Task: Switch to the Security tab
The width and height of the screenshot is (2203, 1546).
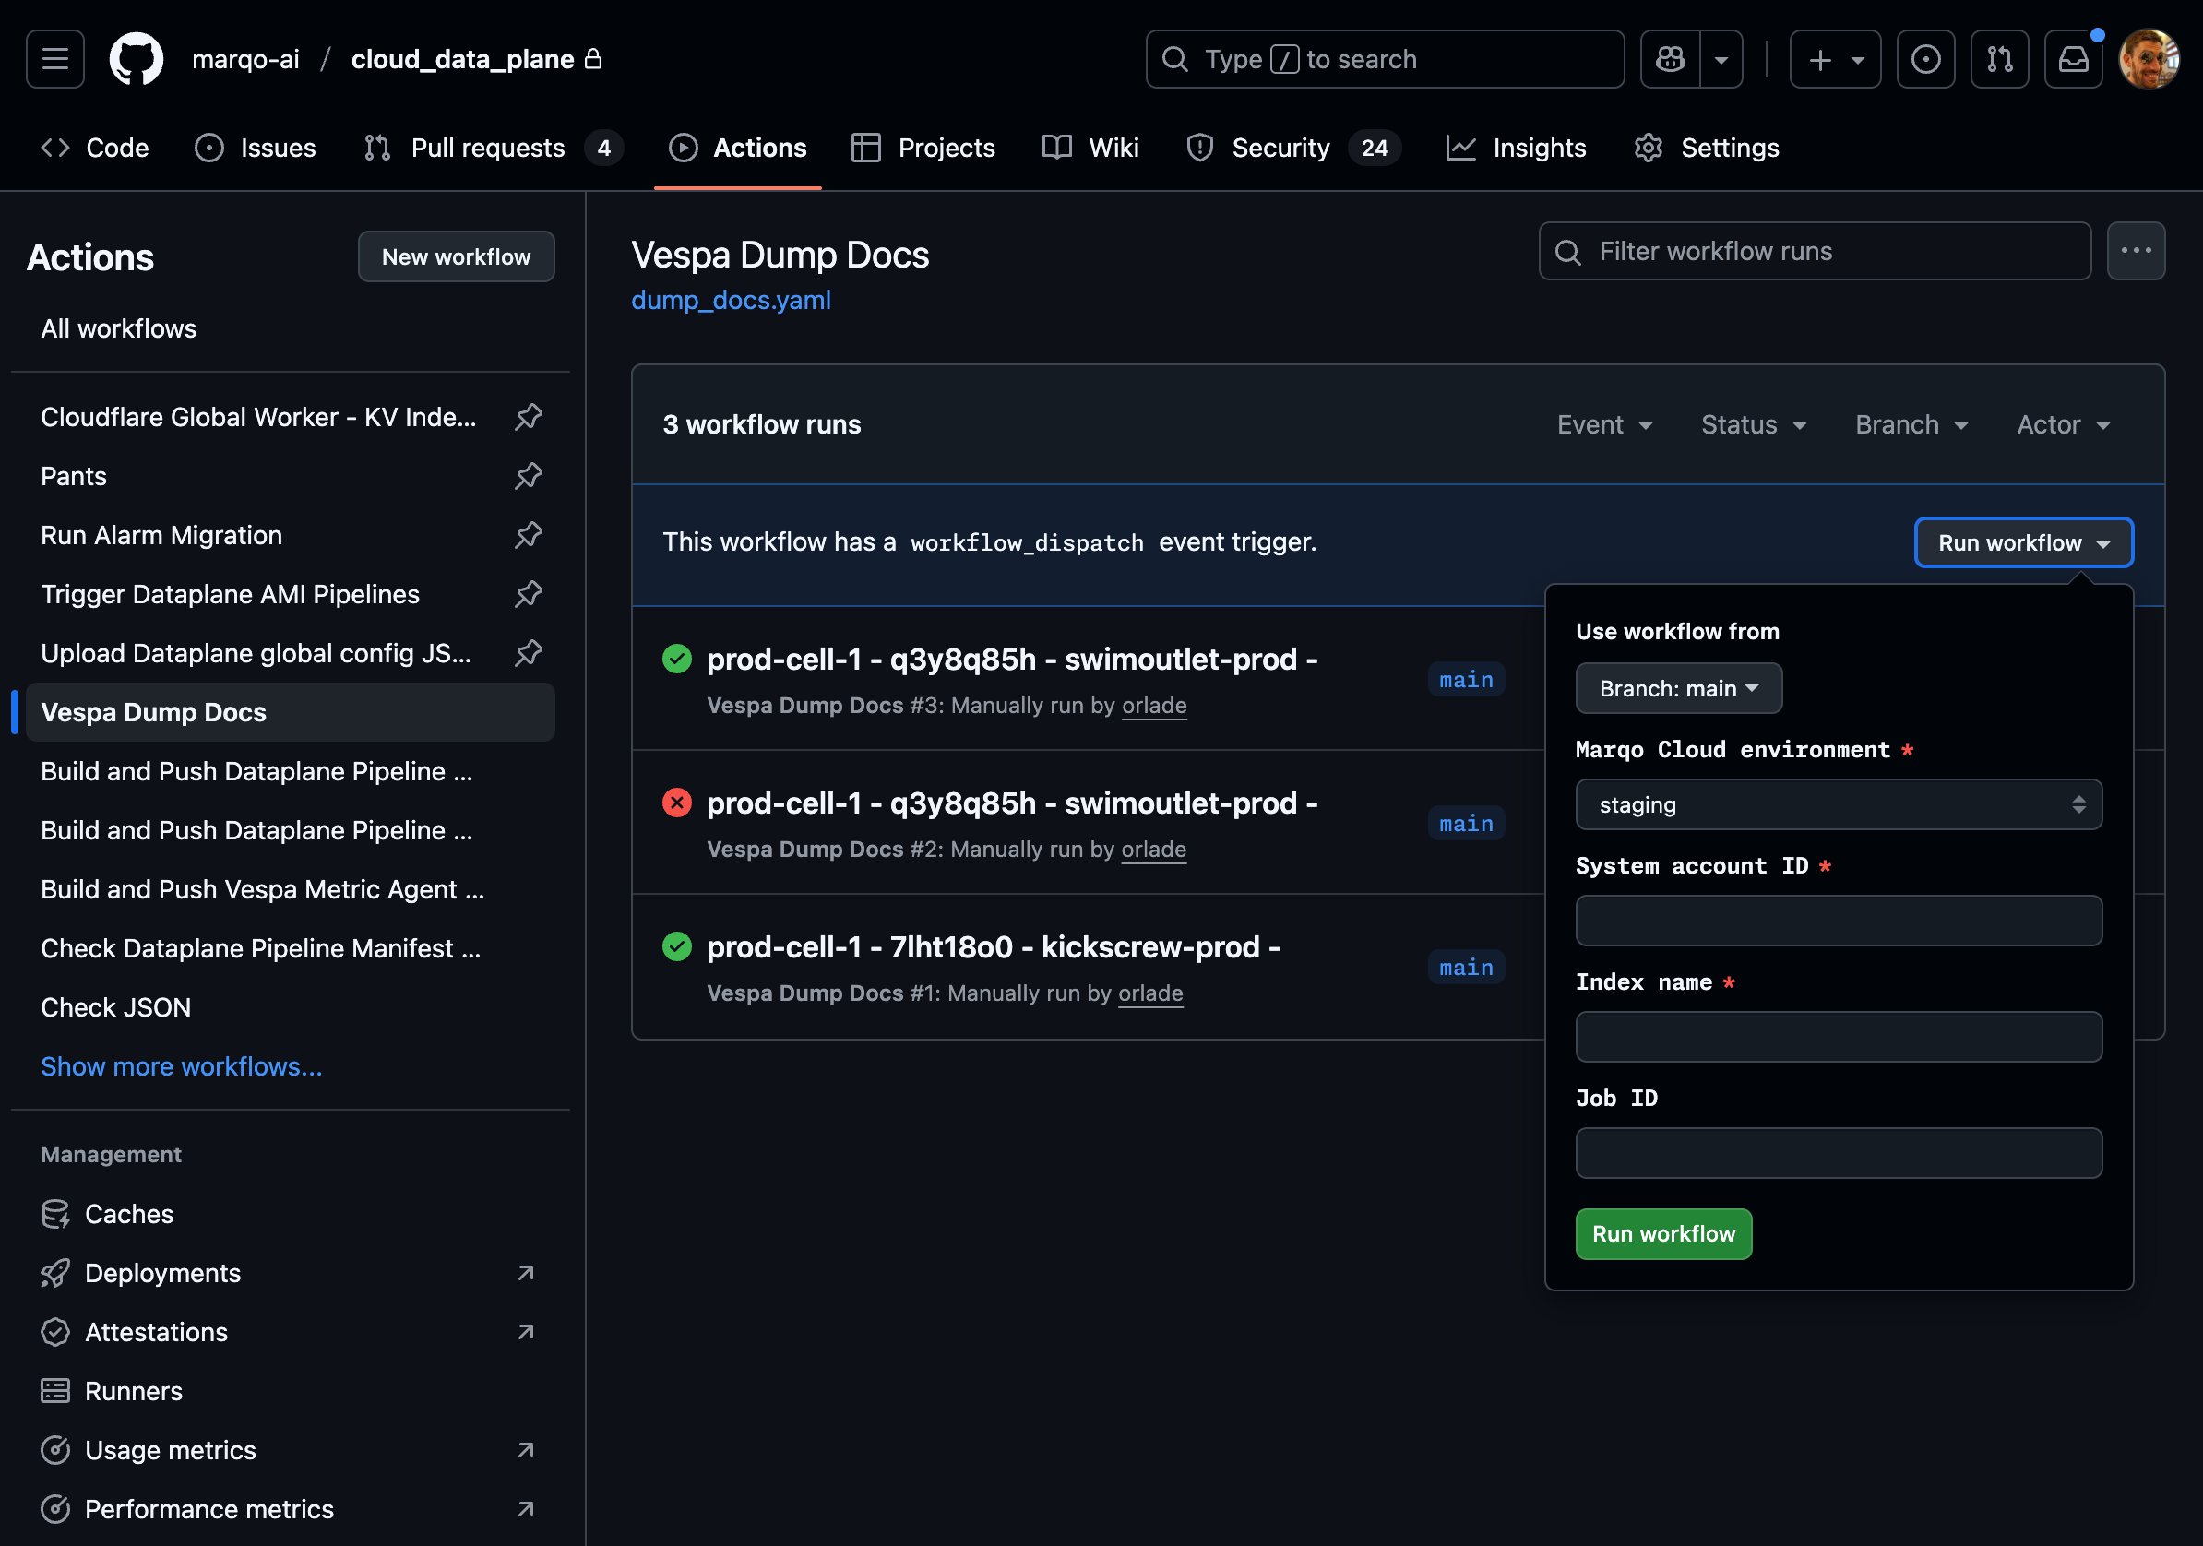Action: [x=1279, y=148]
